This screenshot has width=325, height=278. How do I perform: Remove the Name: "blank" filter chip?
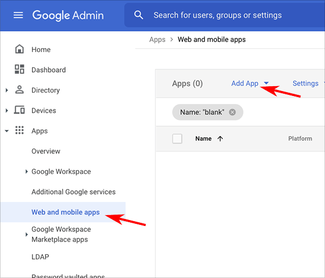pyautogui.click(x=232, y=112)
